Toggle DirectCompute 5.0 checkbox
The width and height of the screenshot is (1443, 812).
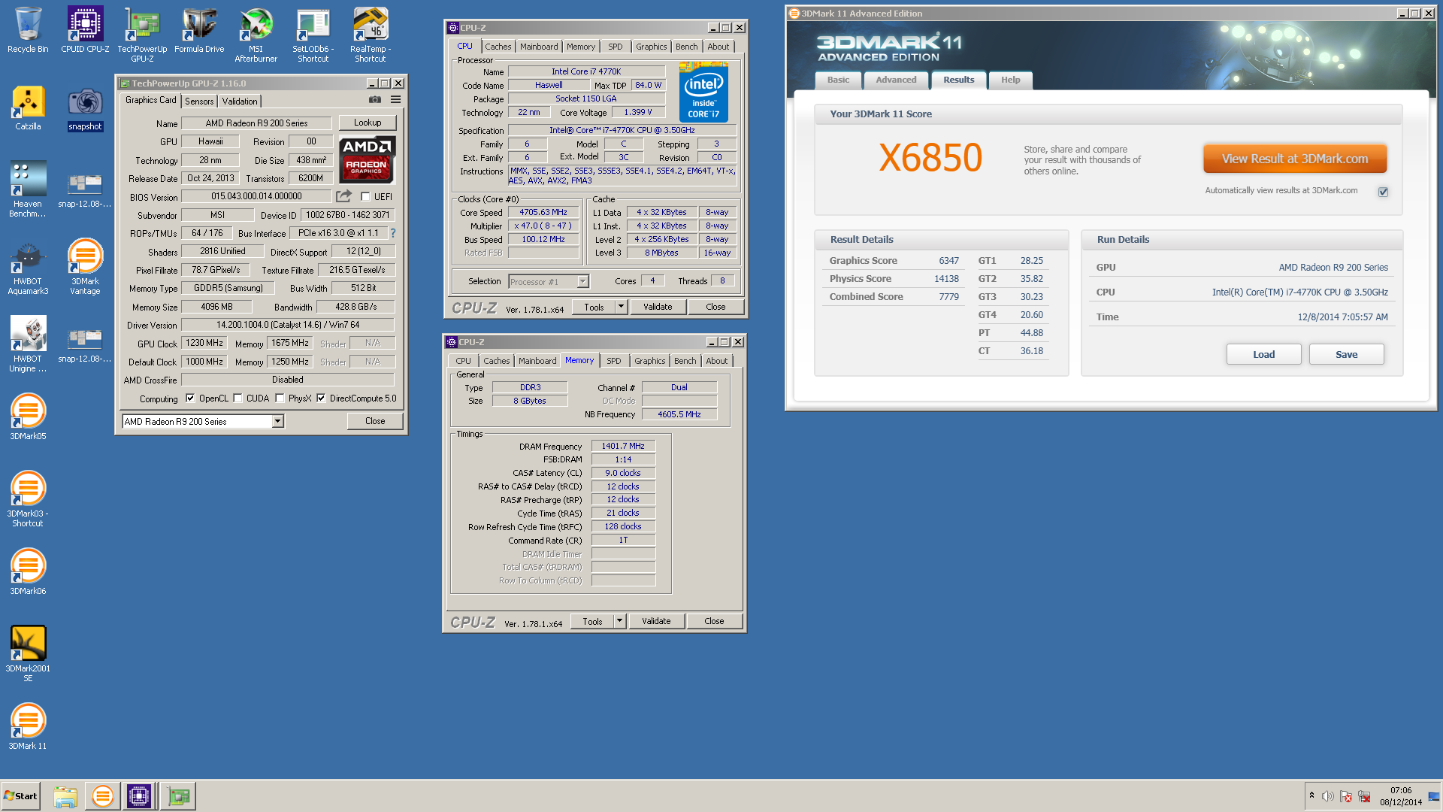(x=321, y=398)
